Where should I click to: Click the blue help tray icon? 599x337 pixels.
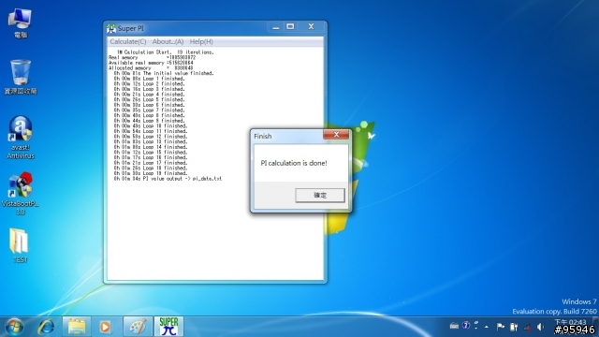[x=466, y=326]
